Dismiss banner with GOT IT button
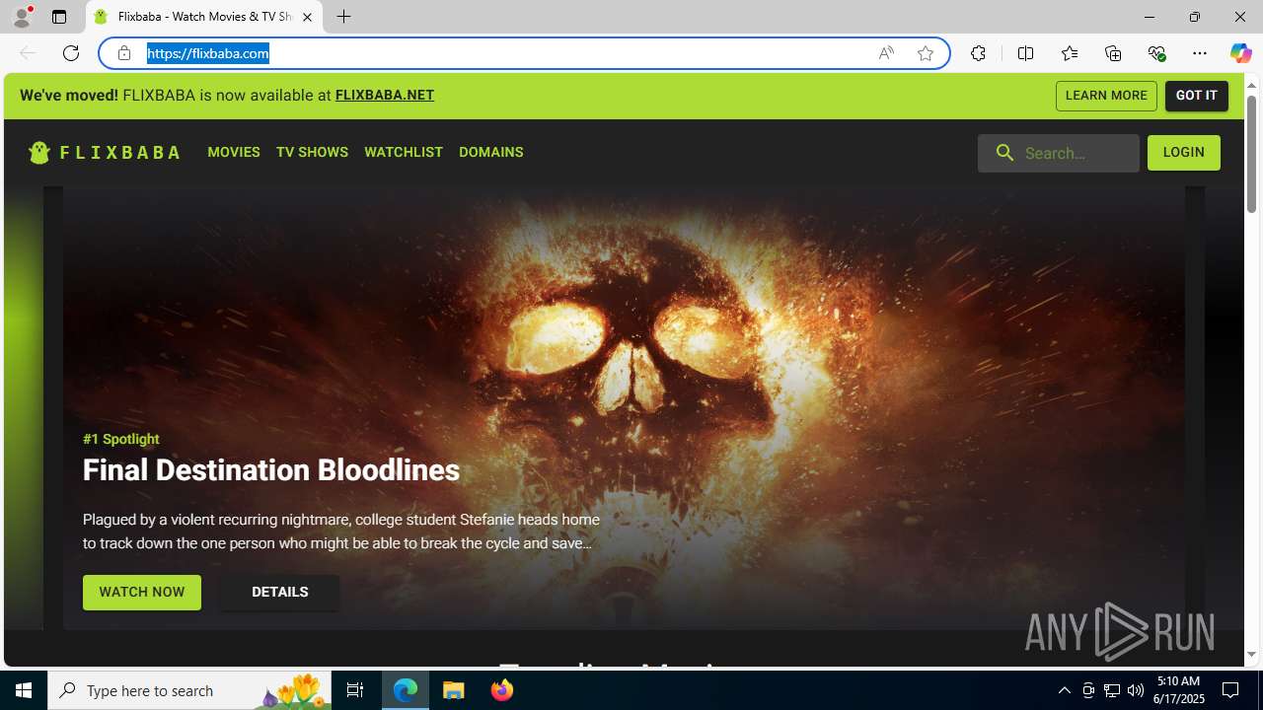Image resolution: width=1263 pixels, height=710 pixels. (1197, 96)
